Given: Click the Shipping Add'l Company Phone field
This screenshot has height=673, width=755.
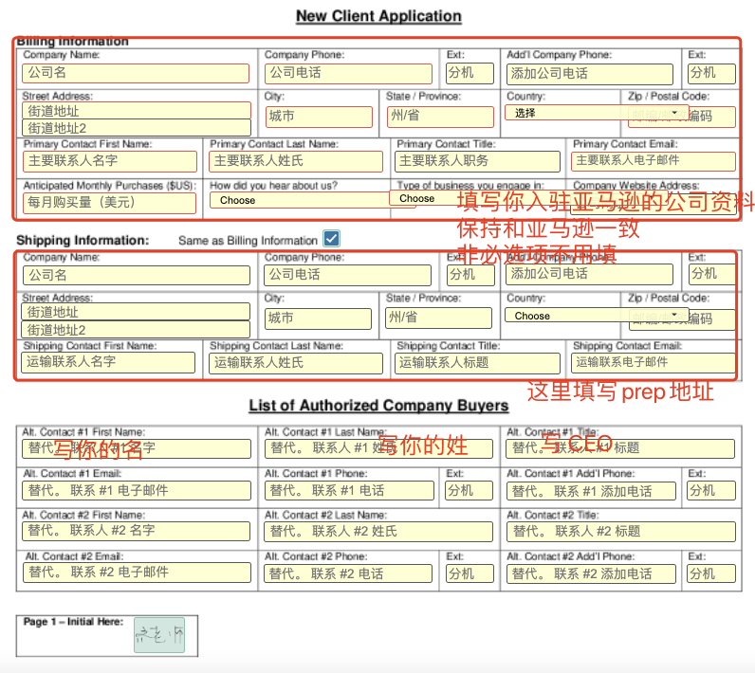Looking at the screenshot, I should 589,274.
